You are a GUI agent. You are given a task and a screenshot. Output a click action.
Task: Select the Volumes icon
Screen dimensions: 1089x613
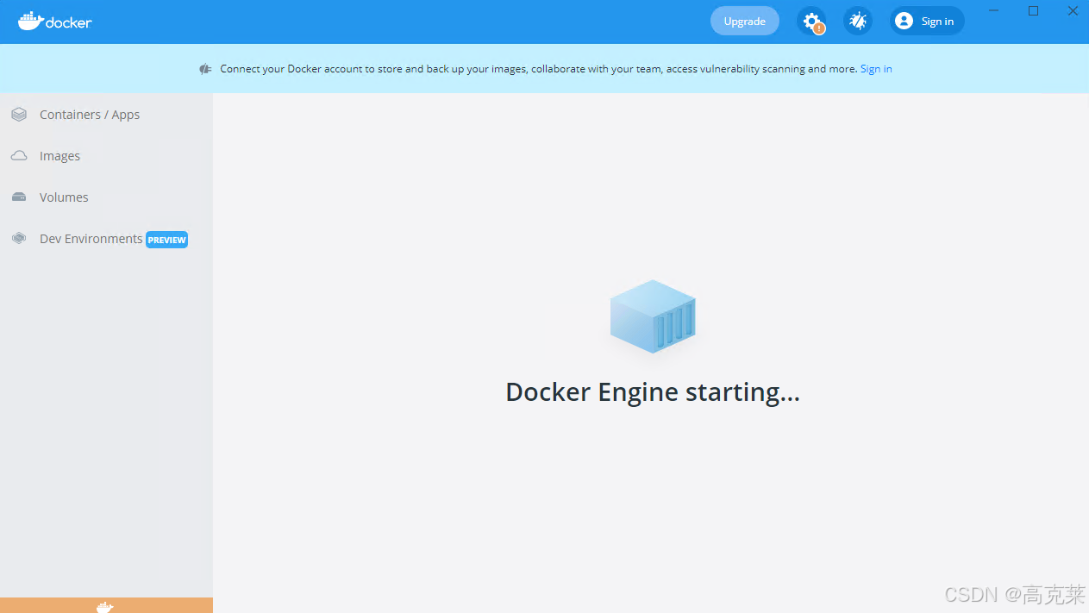[x=18, y=197]
